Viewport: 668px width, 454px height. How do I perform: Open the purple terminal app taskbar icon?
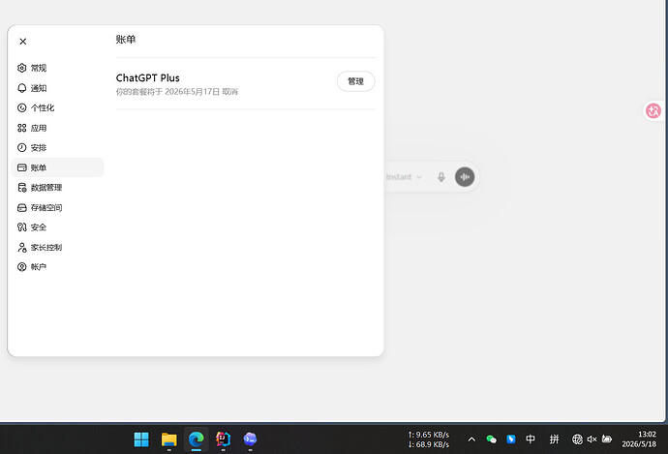[x=250, y=439]
